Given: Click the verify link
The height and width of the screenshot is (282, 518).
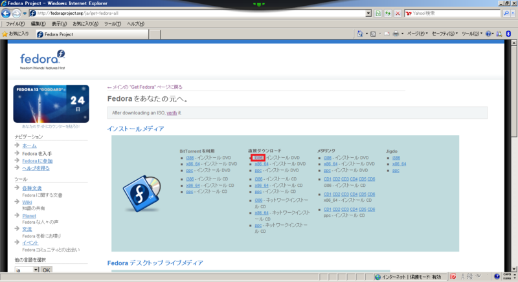Looking at the screenshot, I should (x=172, y=113).
